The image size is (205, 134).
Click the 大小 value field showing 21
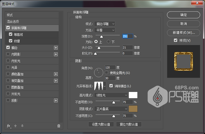coord(128,48)
